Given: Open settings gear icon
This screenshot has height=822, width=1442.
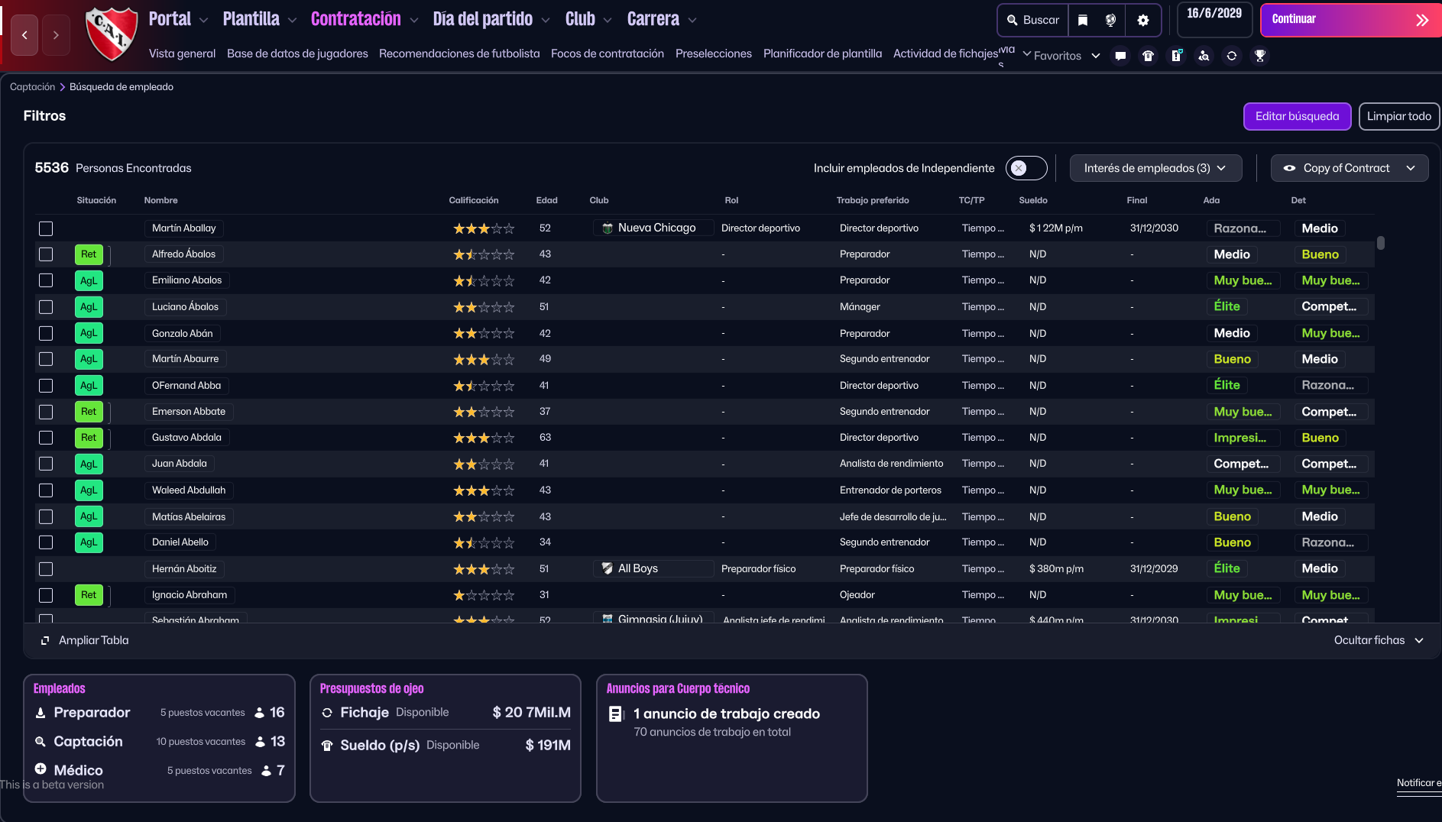Looking at the screenshot, I should coord(1142,21).
